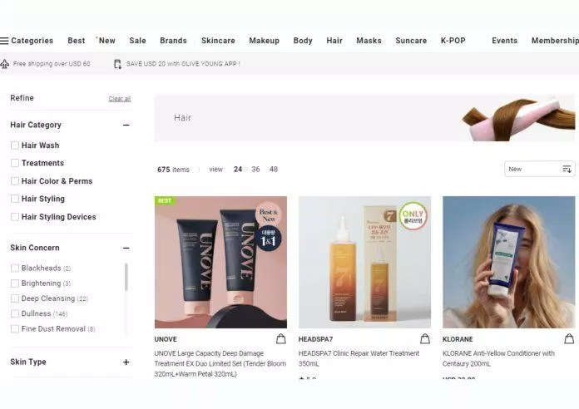Viewport: 579px width, 409px height.
Task: Open the KLORANE brand link
Action: point(458,339)
